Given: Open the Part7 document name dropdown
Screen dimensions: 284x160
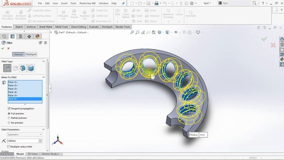Looking at the screenshot, I should [x=207, y=3].
